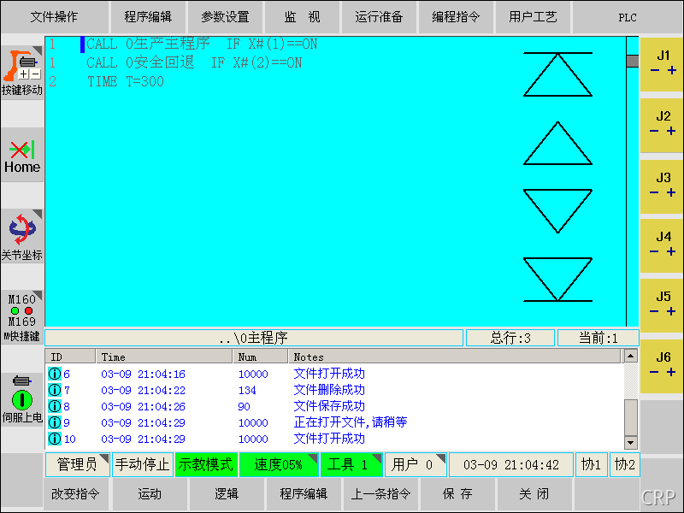Jump to first line with top-bar arrow
684x513 pixels.
(557, 74)
